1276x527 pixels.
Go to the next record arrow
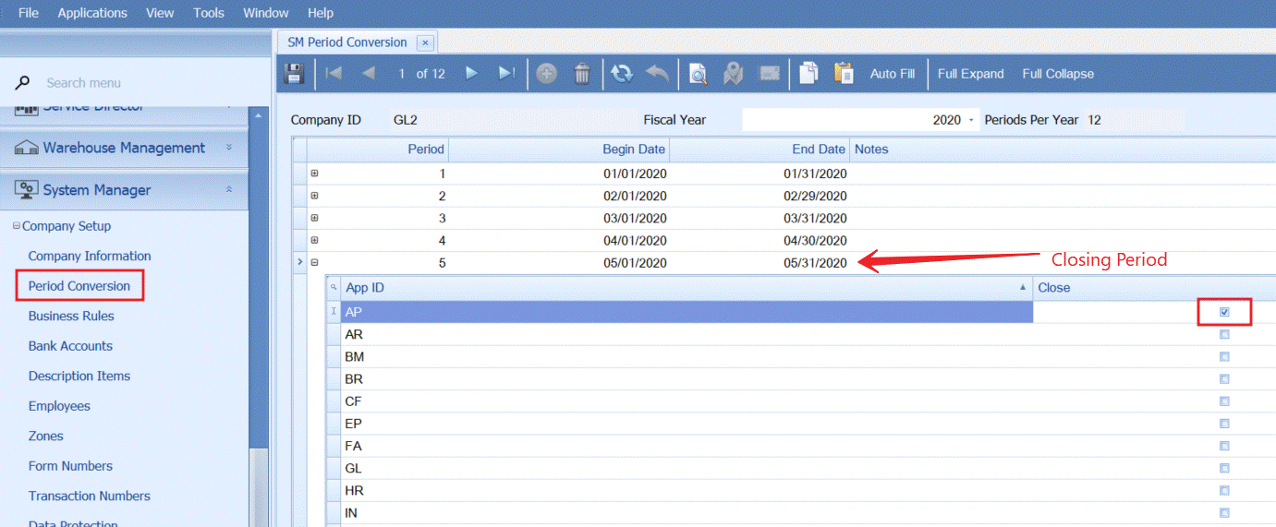tap(471, 74)
